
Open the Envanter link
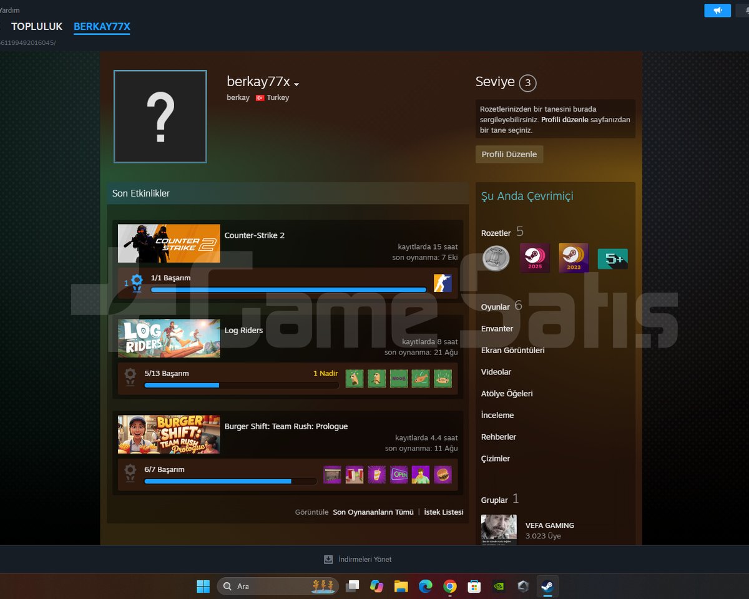pyautogui.click(x=497, y=329)
